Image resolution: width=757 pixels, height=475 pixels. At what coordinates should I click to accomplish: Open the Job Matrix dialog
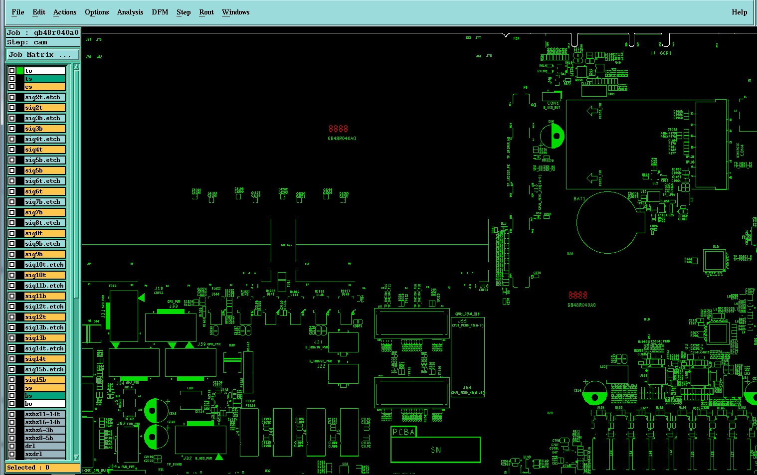[42, 54]
